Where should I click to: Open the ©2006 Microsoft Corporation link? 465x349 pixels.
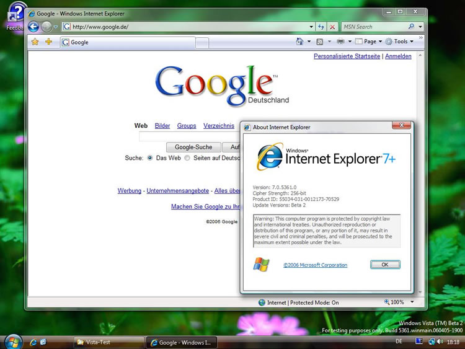pos(315,265)
